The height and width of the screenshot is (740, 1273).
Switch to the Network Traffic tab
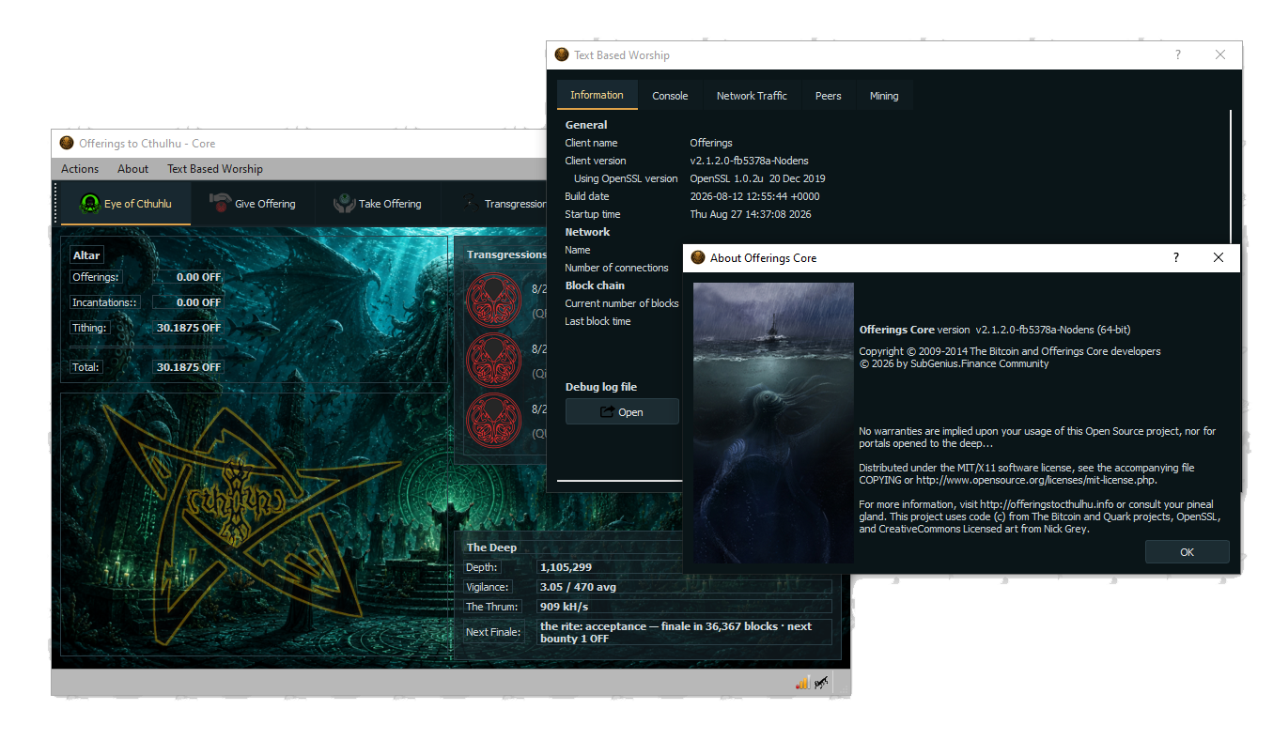pos(752,96)
